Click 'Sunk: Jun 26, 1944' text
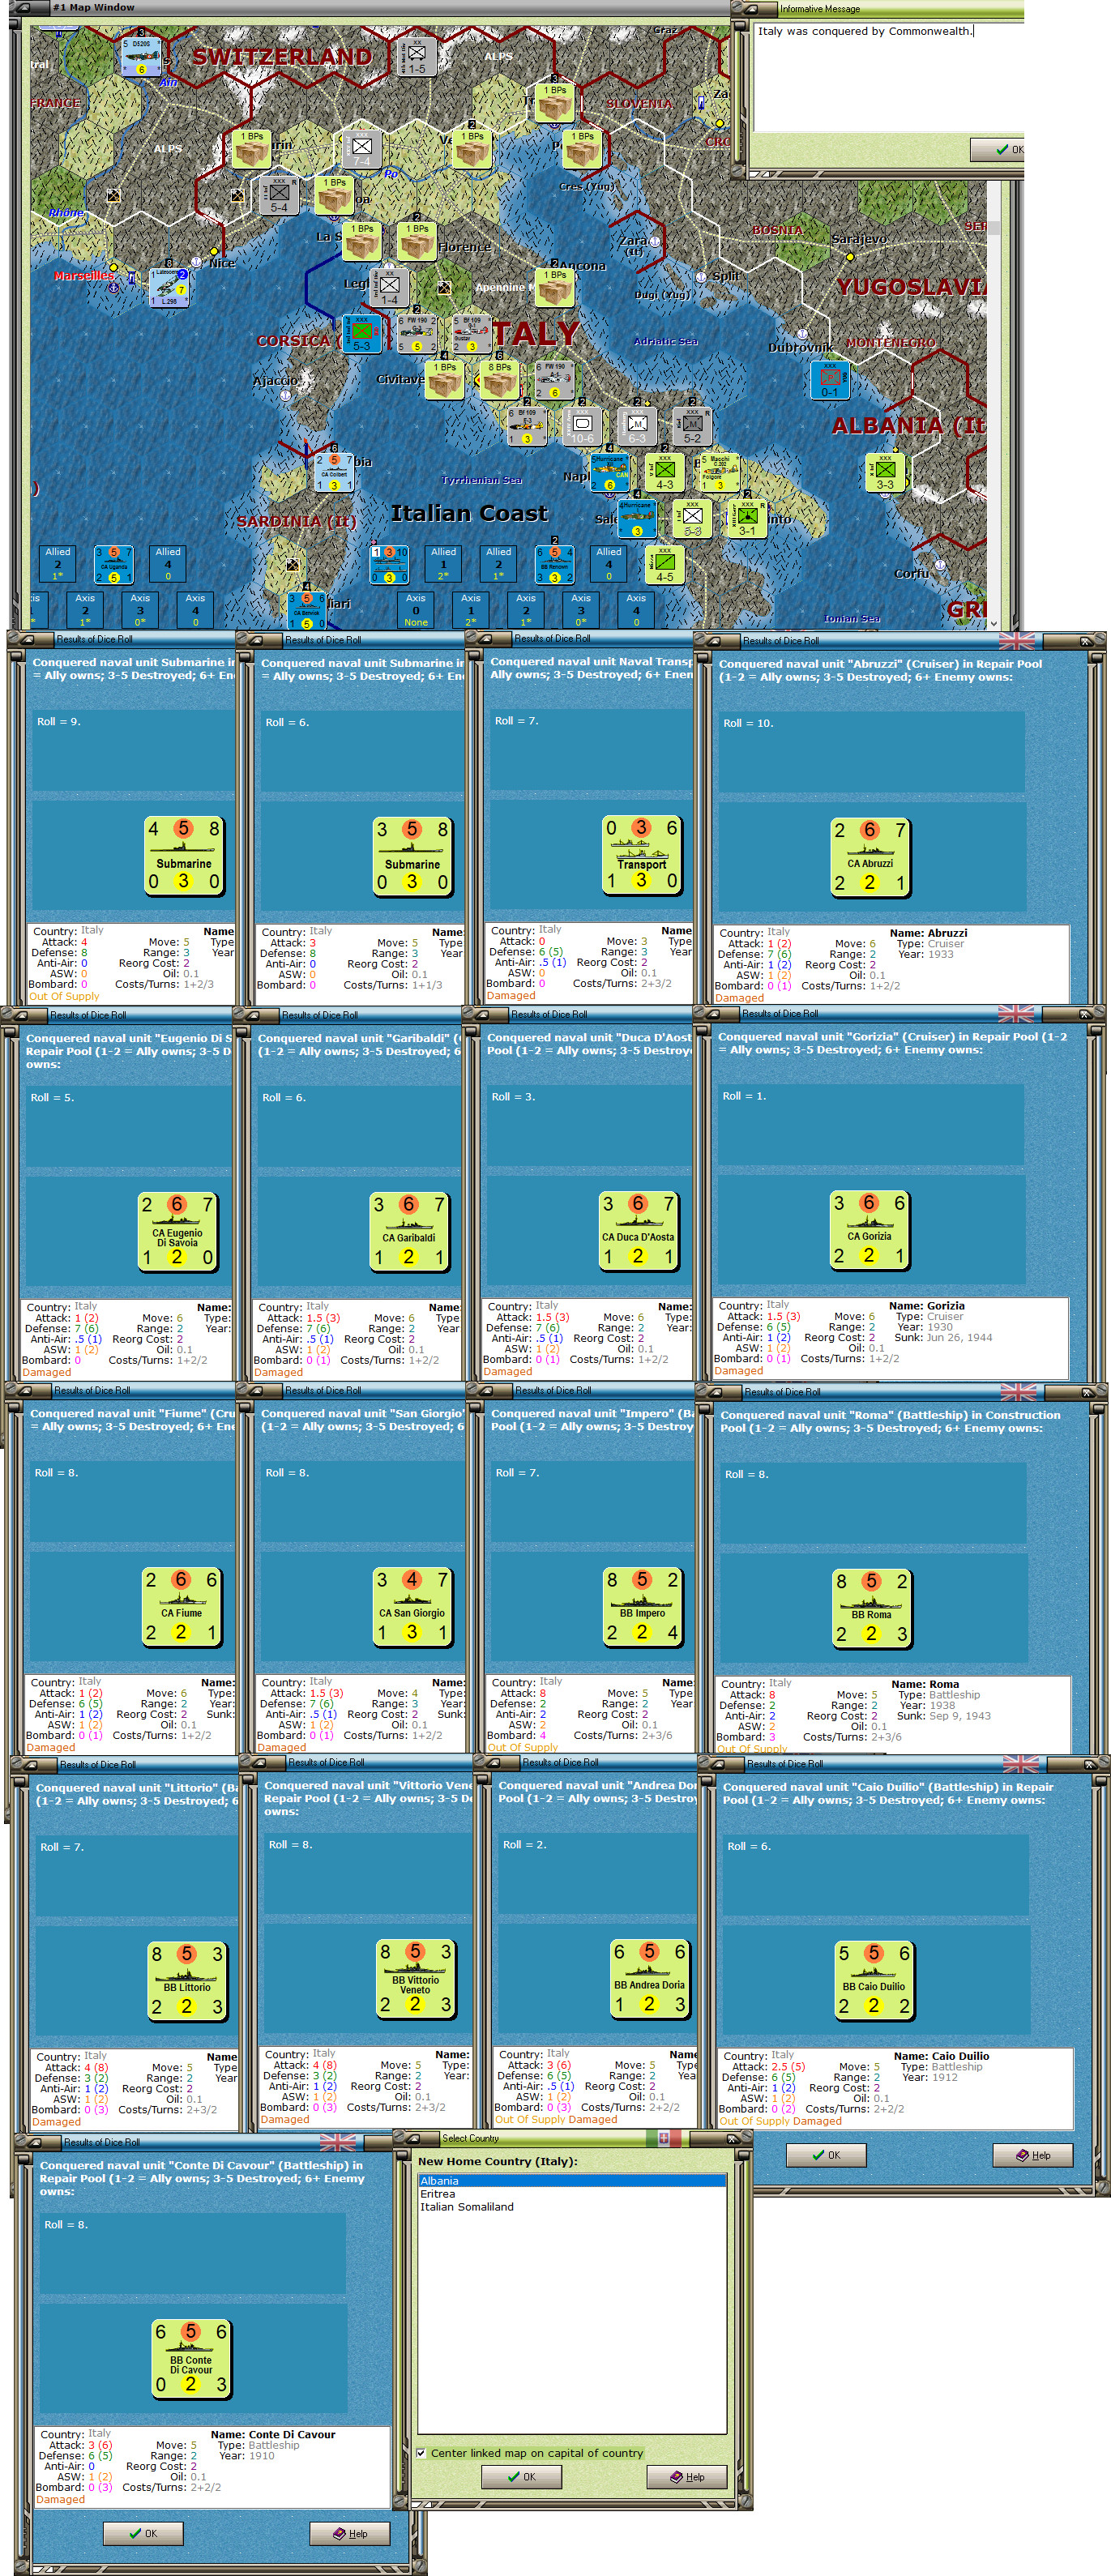 coord(943,1337)
